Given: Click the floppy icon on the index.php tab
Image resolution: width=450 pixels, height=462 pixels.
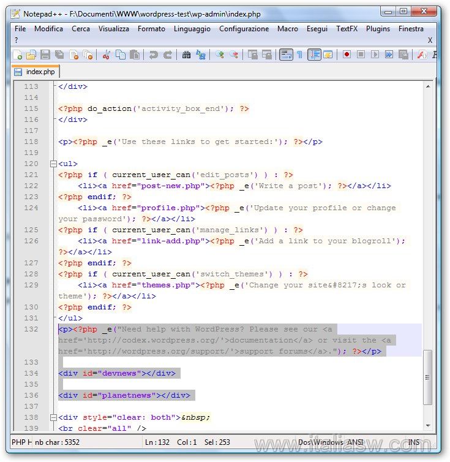Looking at the screenshot, I should click(18, 72).
